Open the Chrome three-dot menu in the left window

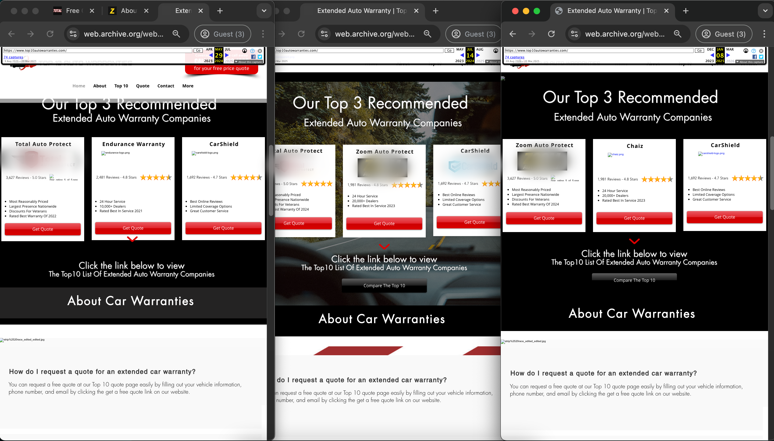(263, 34)
